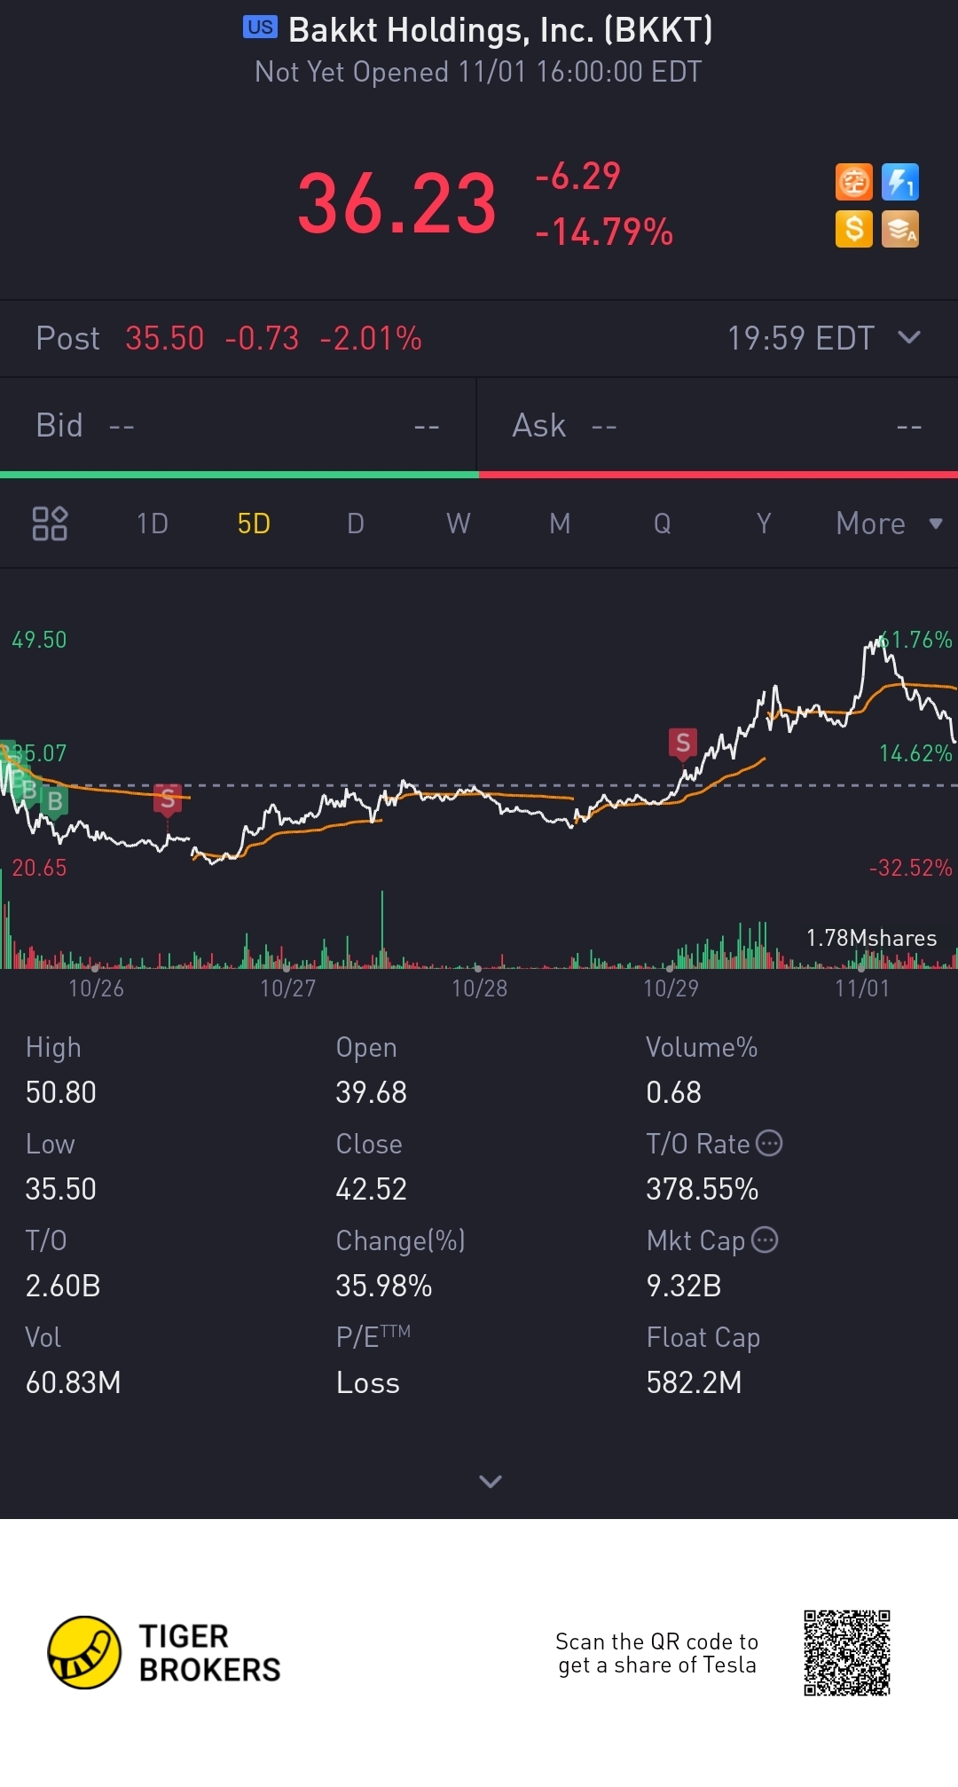Open the chart layout grid icon
The image size is (958, 1787).
coord(50,524)
